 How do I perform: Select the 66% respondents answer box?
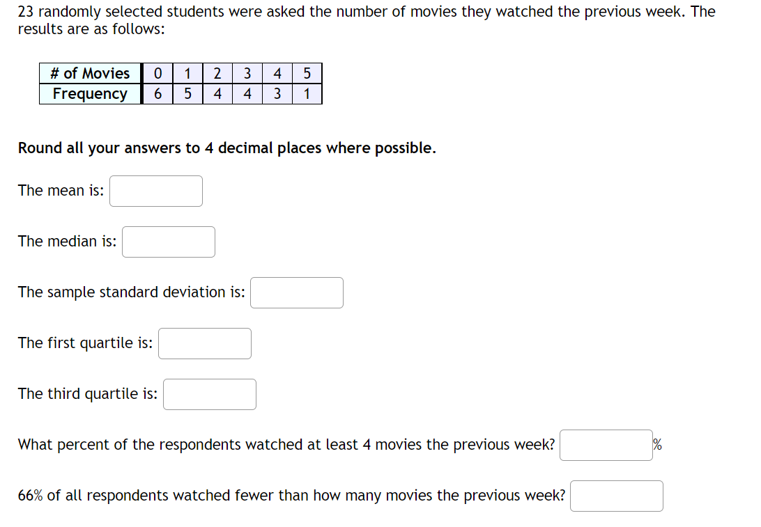click(616, 496)
